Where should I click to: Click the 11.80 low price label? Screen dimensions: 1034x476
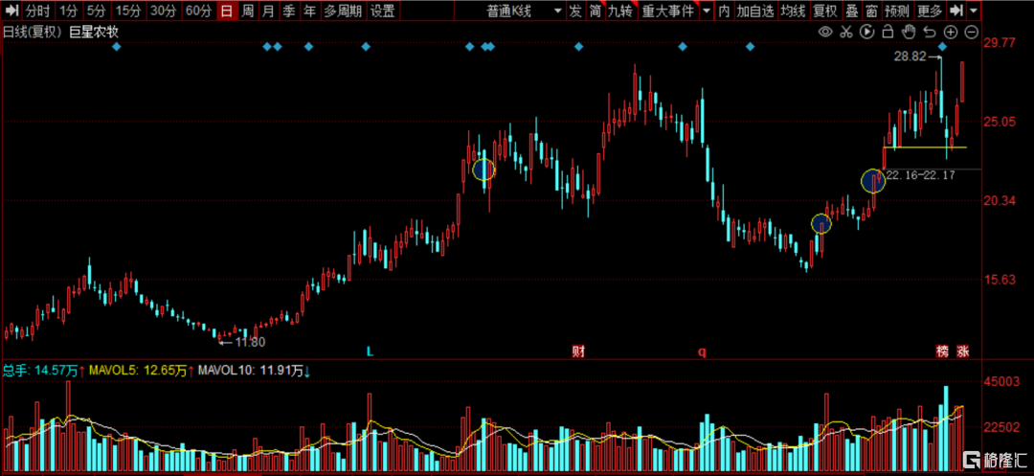pos(249,342)
